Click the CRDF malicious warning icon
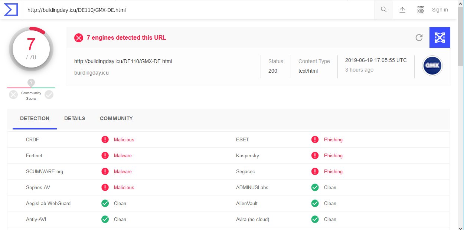This screenshot has height=230, width=464. click(105, 139)
